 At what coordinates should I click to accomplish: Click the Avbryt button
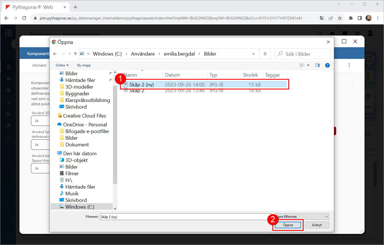317,225
